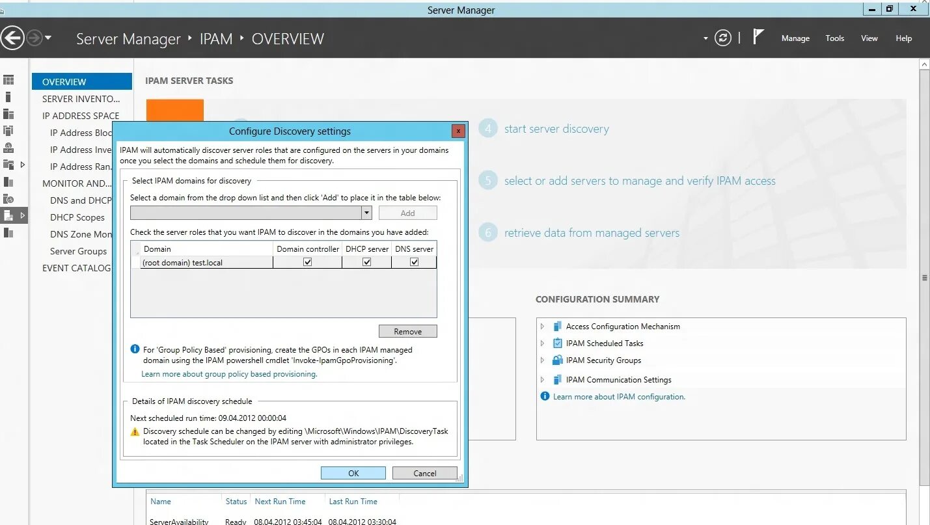Click the globe-on-server role icon in sidebar
The height and width of the screenshot is (525, 930).
(8, 148)
